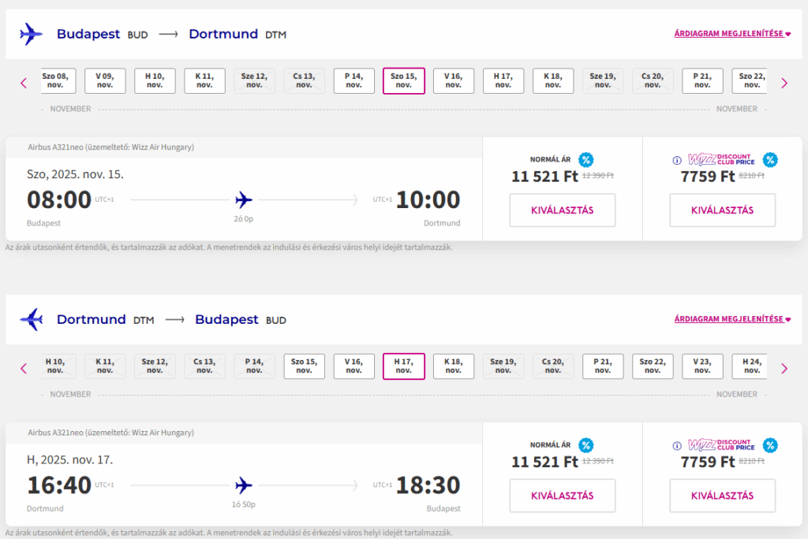Show later return dates with right arrow
Screen dimensions: 808x539
tap(784, 368)
